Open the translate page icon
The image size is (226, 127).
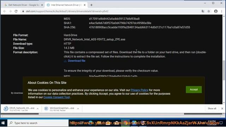[x=203, y=11]
